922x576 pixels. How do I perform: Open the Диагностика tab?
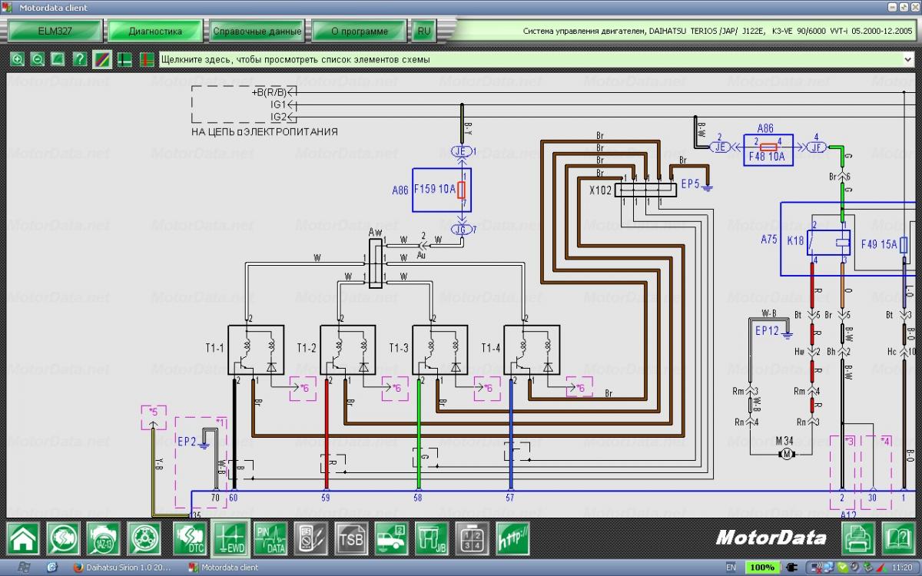[x=155, y=31]
